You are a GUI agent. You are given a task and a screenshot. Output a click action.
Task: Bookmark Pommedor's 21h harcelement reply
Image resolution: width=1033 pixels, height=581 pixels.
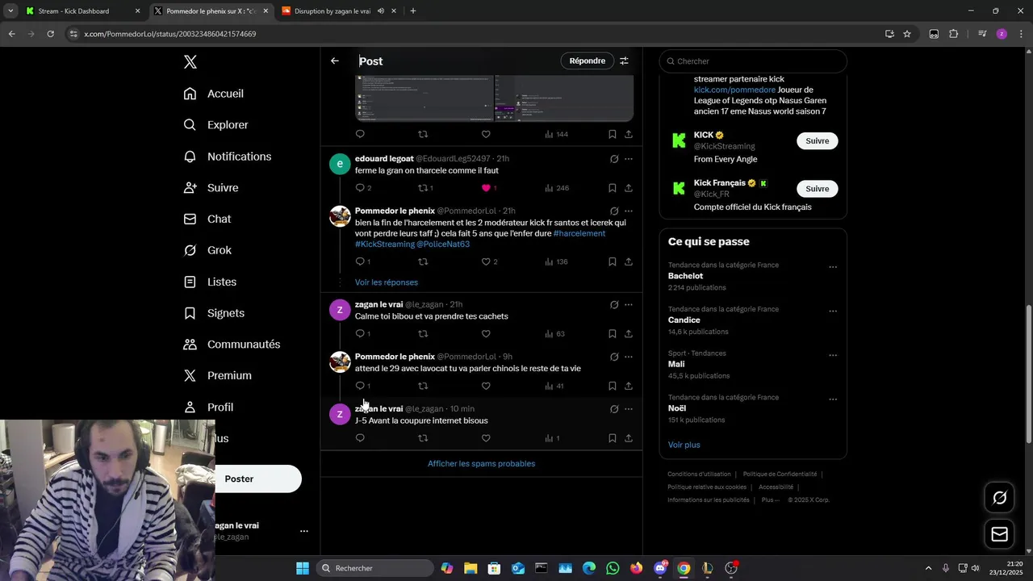point(613,262)
